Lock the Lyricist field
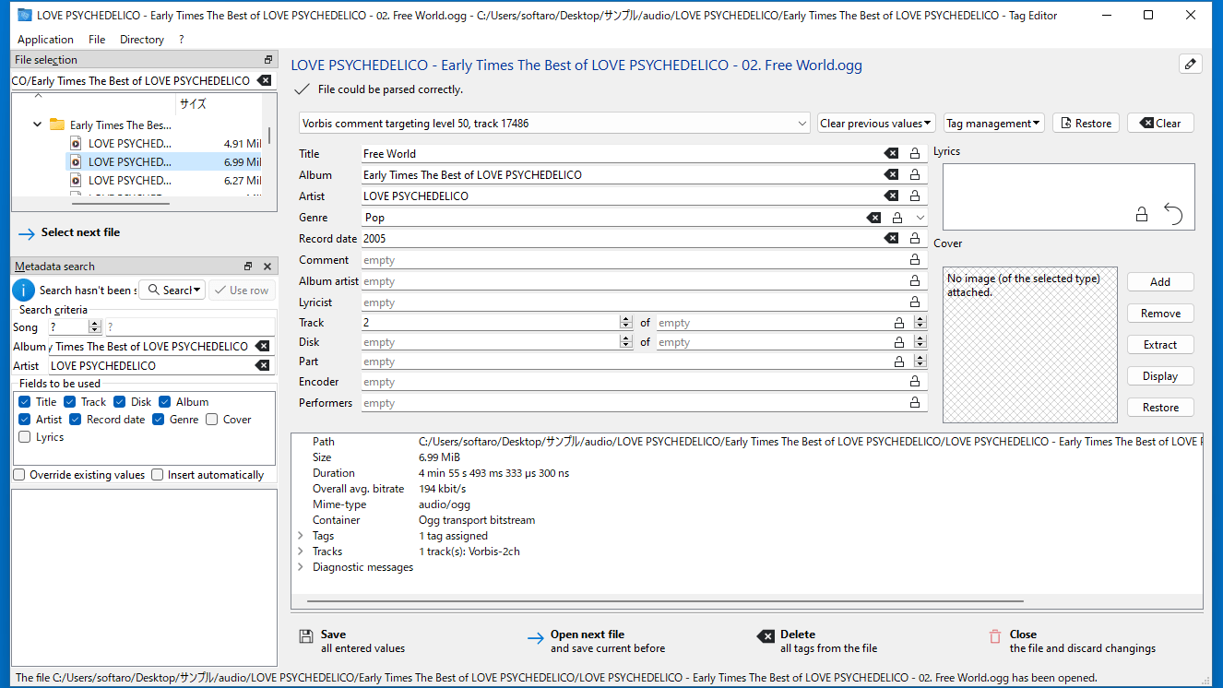The image size is (1223, 688). [x=915, y=302]
